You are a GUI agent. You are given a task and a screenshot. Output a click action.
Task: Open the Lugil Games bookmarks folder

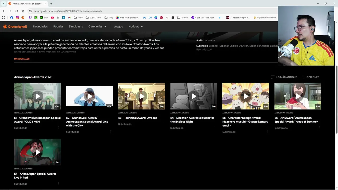pyautogui.click(x=93, y=18)
